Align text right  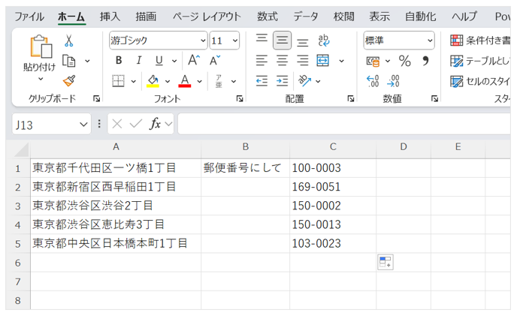click(302, 61)
